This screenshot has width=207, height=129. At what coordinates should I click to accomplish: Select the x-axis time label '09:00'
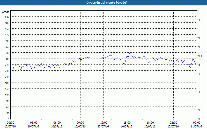click(80, 123)
